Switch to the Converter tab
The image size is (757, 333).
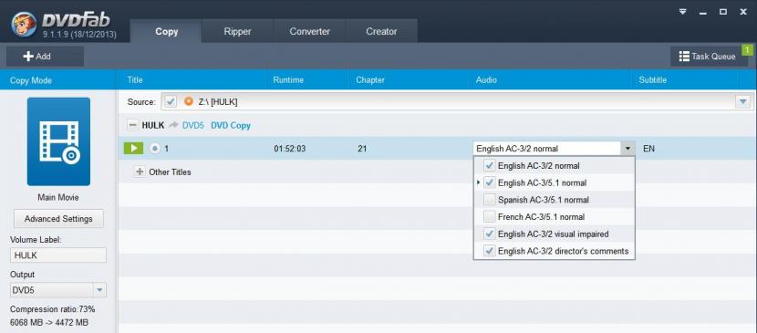coord(309,31)
